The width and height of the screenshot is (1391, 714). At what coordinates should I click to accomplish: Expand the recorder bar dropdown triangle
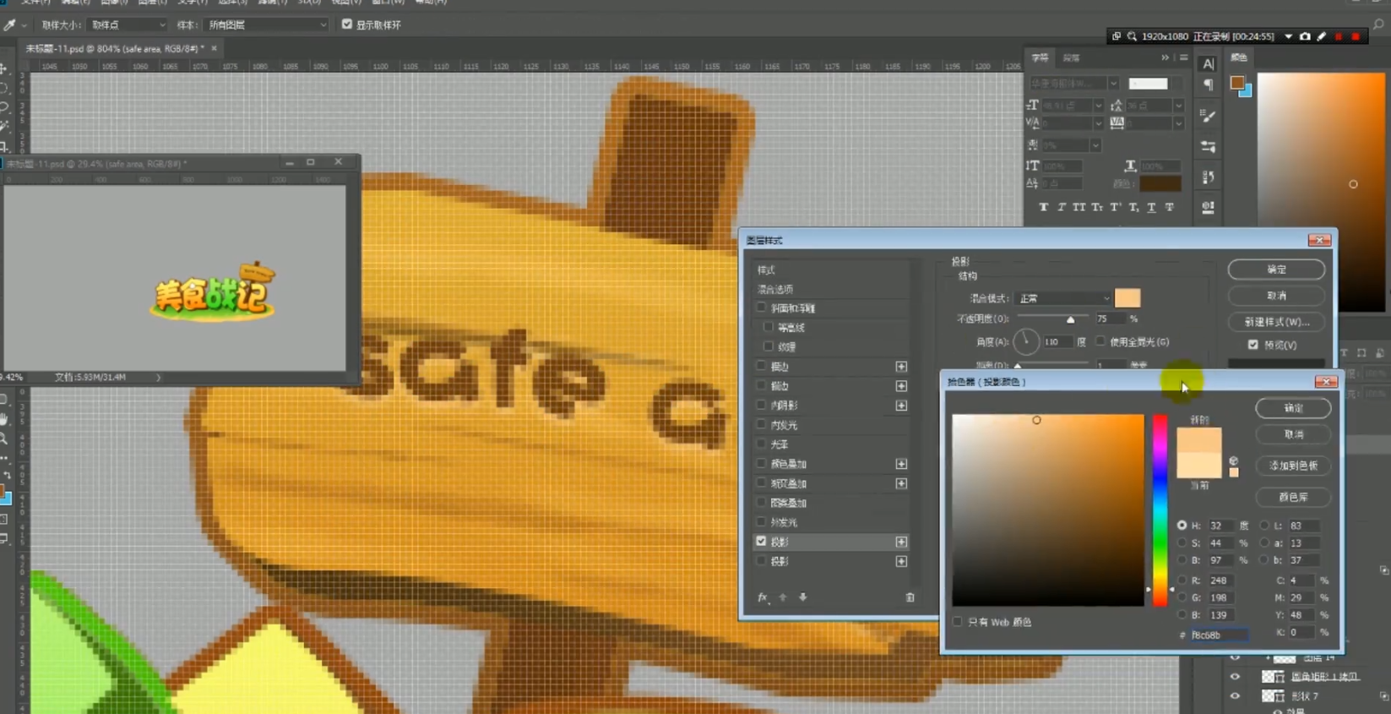click(x=1288, y=36)
